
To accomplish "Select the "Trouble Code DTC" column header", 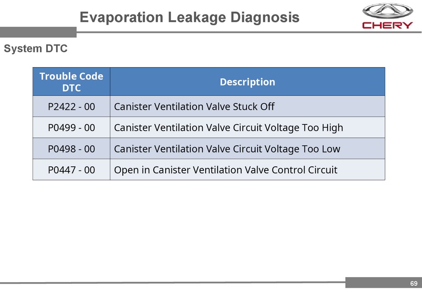I will pyautogui.click(x=71, y=82).
